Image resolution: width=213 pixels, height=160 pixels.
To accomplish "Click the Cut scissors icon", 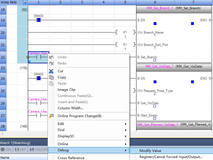I will (51, 71).
